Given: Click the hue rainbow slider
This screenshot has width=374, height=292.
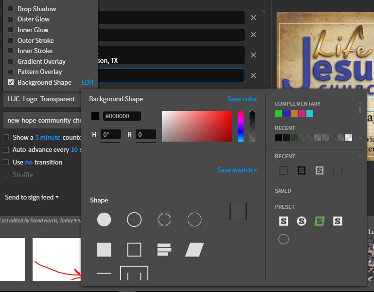Looking at the screenshot, I should click(241, 127).
